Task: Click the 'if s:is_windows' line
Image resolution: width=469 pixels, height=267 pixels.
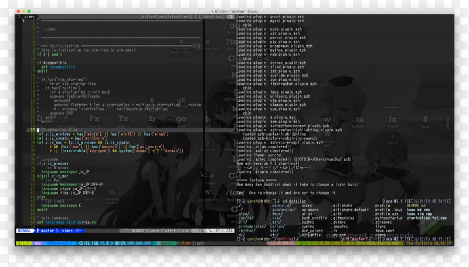Action: 53,164
